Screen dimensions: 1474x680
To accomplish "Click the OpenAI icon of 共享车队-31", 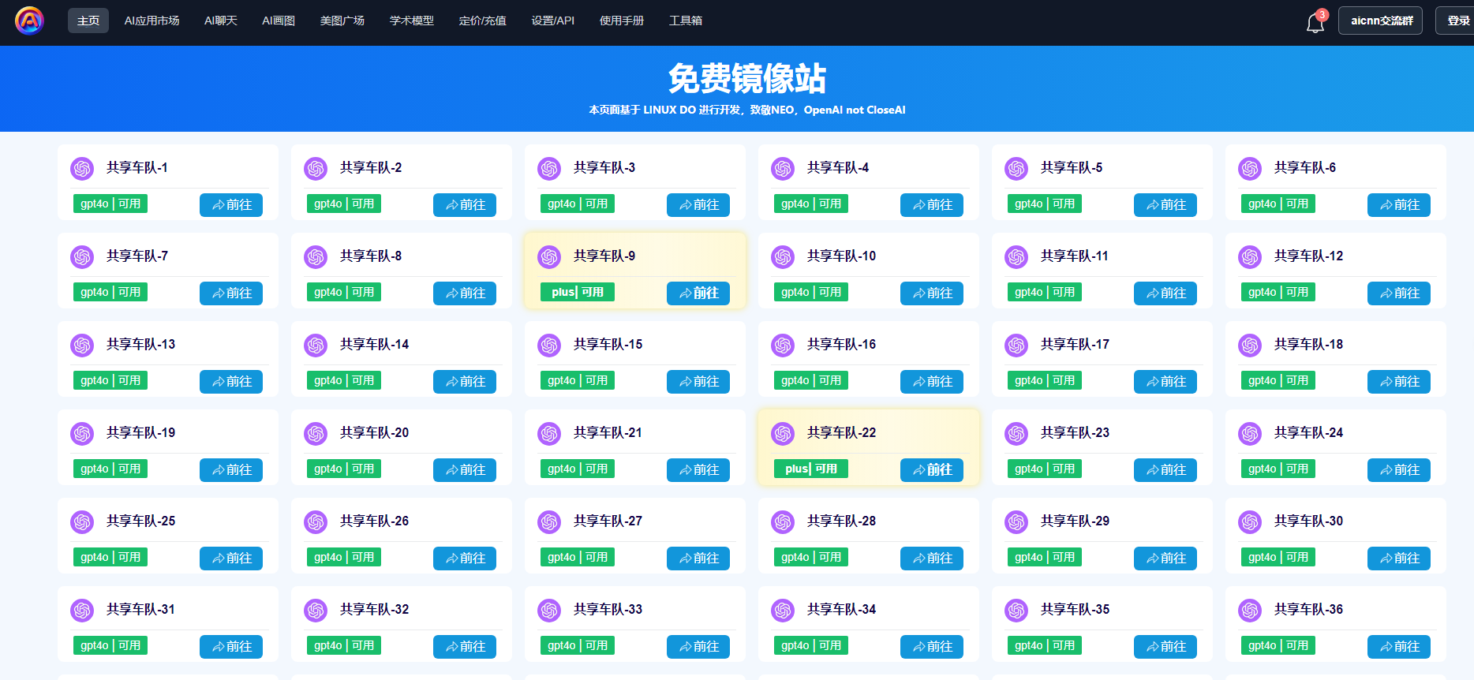I will pos(82,610).
